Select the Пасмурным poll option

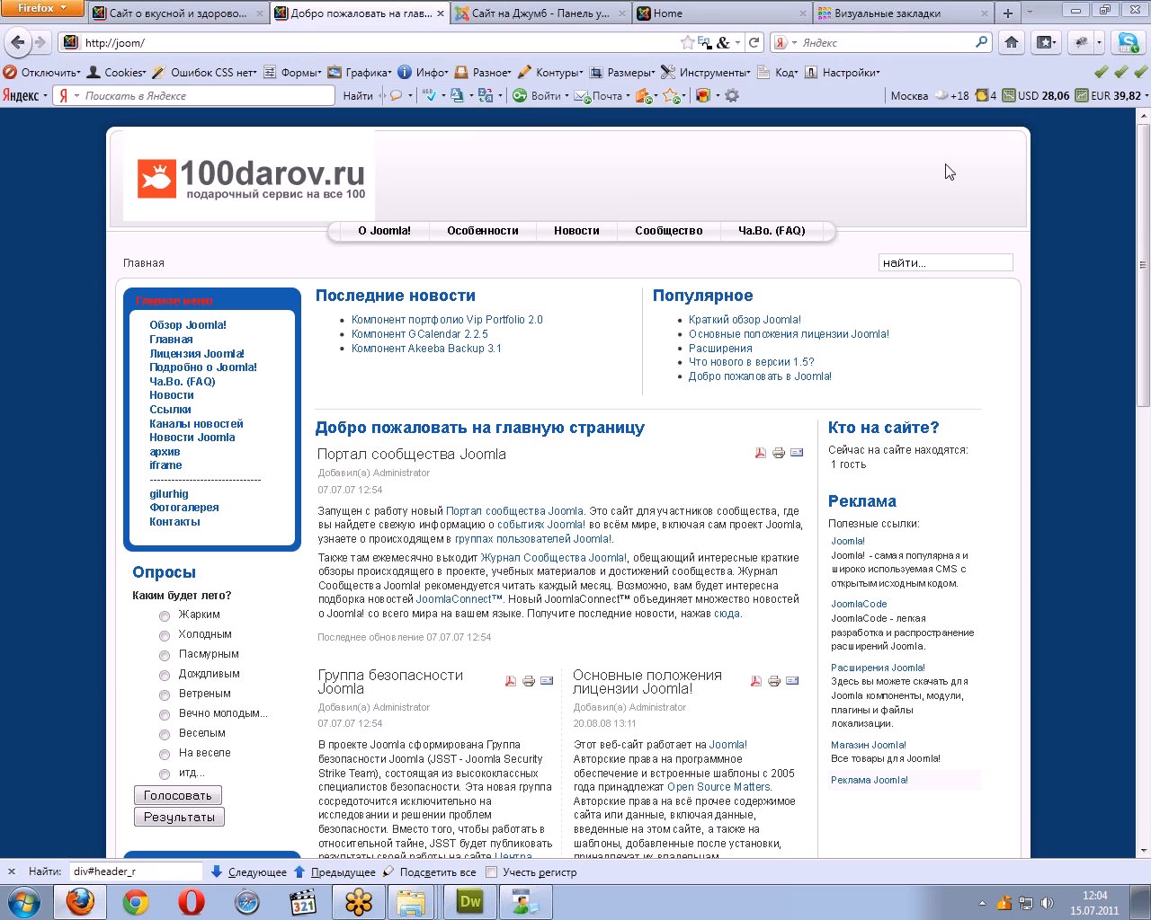point(165,656)
